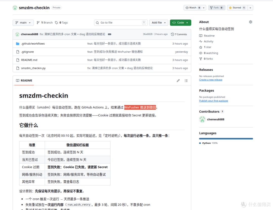
Task: Click the .github/workflows folder icon
Action: tap(18, 44)
